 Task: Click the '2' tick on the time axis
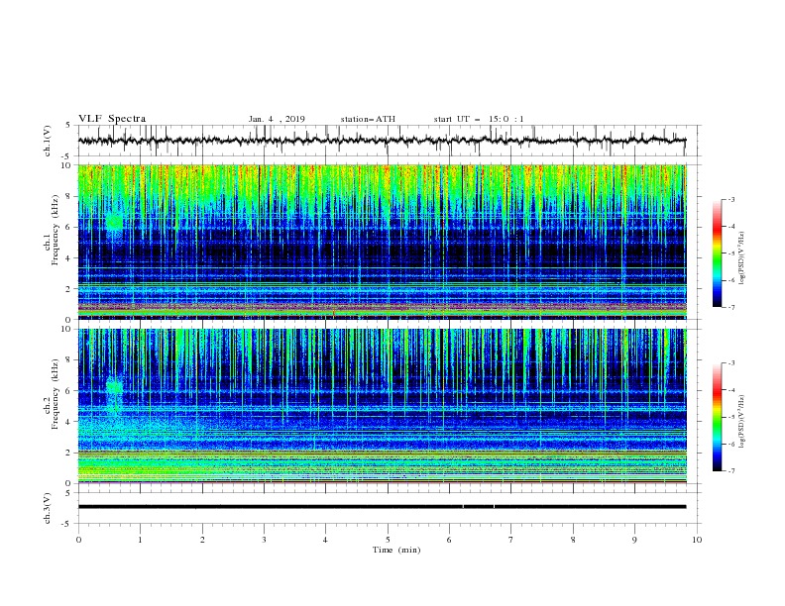202,540
